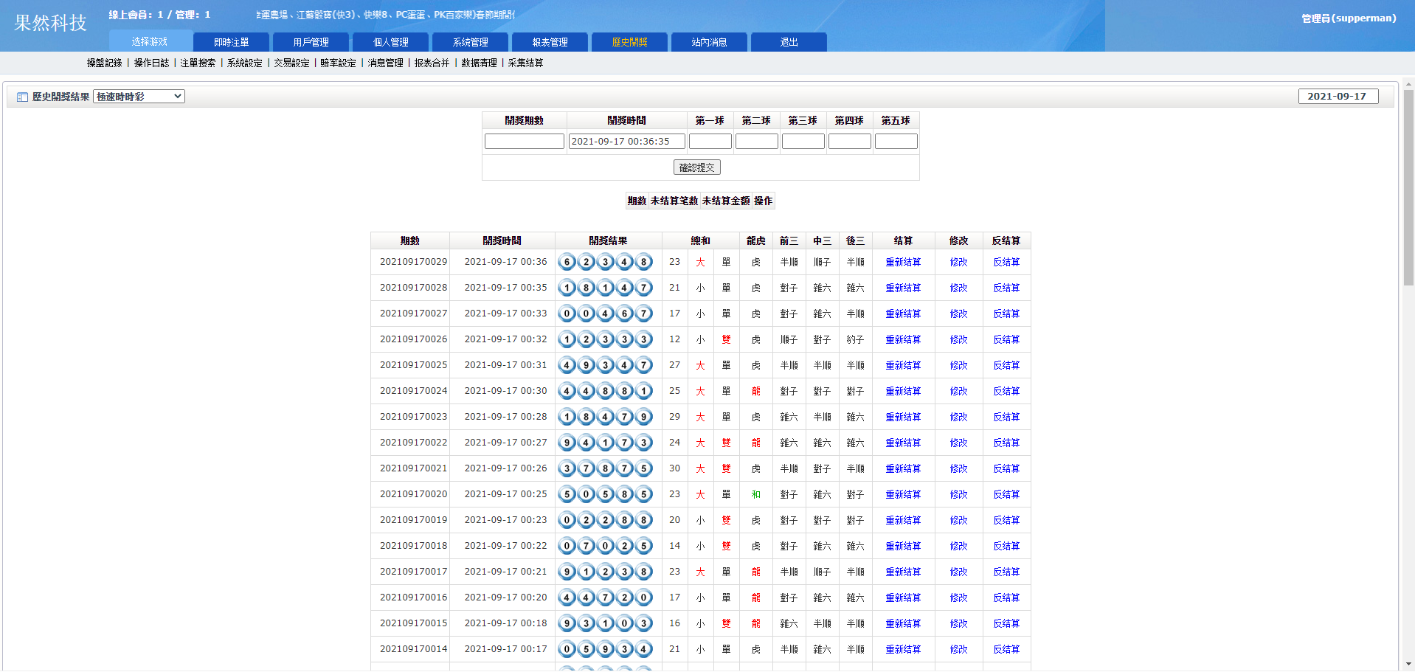Screen dimensions: 1415x672
Task: Open 操盤記錄 submenu link
Action: [x=104, y=63]
